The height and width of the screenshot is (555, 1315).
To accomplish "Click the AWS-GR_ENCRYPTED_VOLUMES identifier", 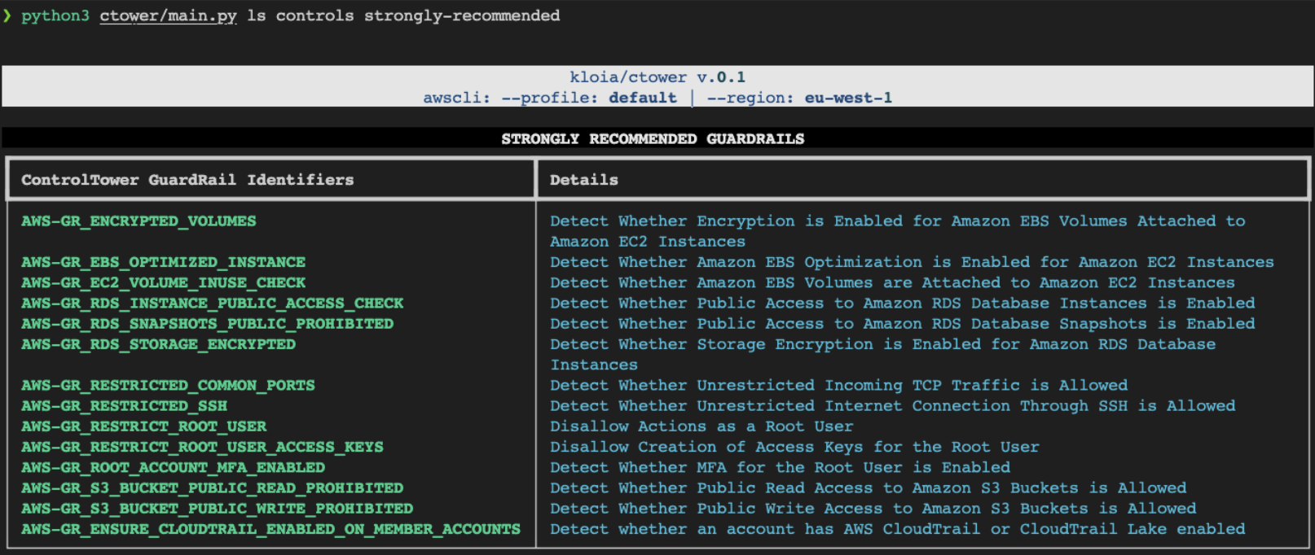I will 139,221.
